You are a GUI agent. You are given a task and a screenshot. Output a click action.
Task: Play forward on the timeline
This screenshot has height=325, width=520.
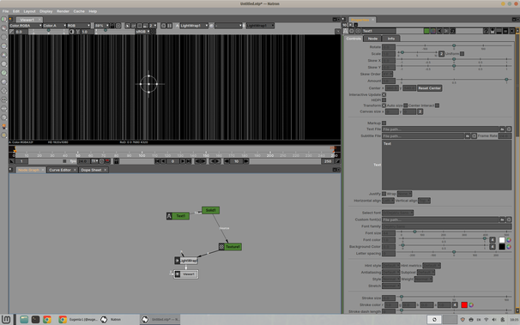click(183, 161)
